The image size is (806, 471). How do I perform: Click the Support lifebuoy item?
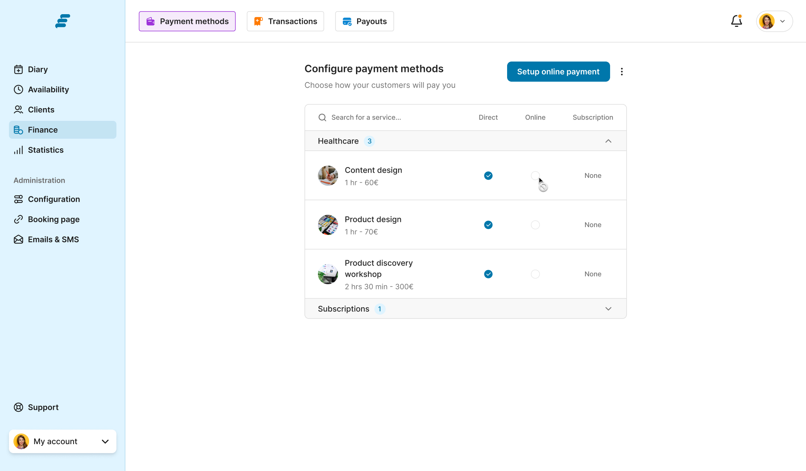pos(43,407)
